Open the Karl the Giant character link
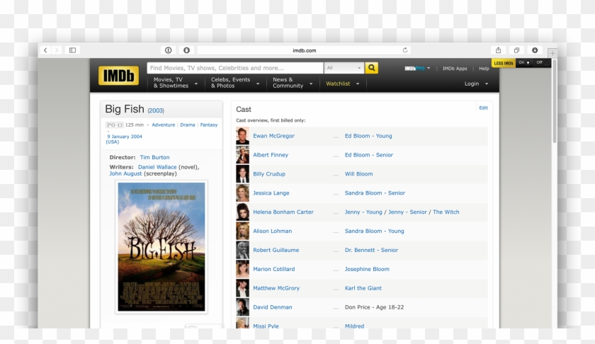Image resolution: width=595 pixels, height=344 pixels. pyautogui.click(x=363, y=288)
